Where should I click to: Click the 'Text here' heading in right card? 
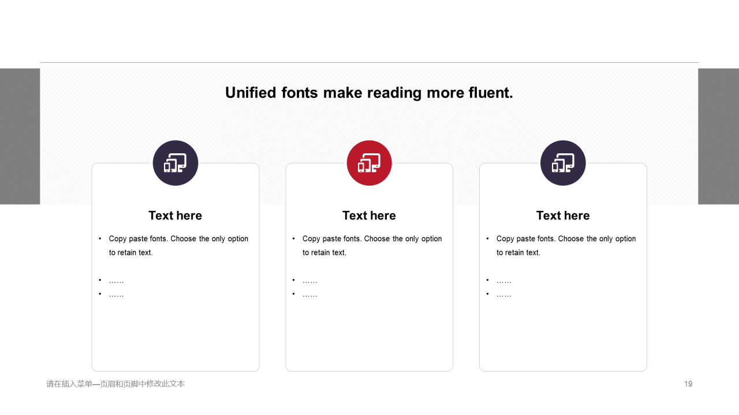pyautogui.click(x=563, y=216)
